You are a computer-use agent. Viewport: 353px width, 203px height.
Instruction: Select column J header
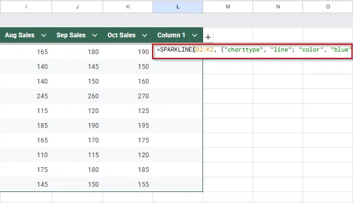tap(77, 7)
